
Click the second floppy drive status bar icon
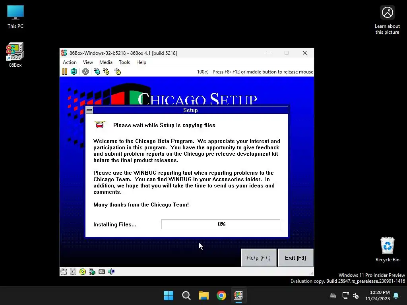(73, 272)
